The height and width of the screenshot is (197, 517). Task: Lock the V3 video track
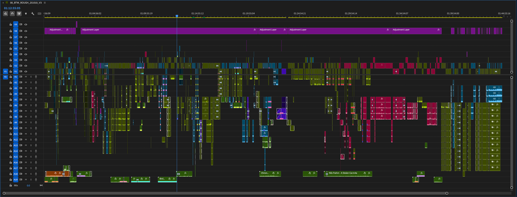point(10,60)
